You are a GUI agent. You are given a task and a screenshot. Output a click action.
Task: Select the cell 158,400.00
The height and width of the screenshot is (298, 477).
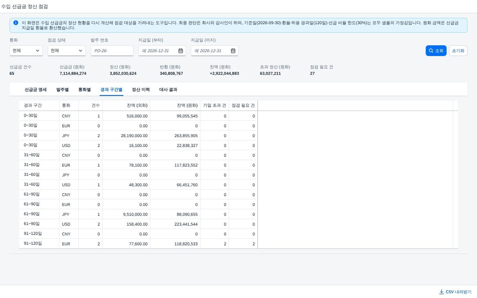pyautogui.click(x=126, y=224)
